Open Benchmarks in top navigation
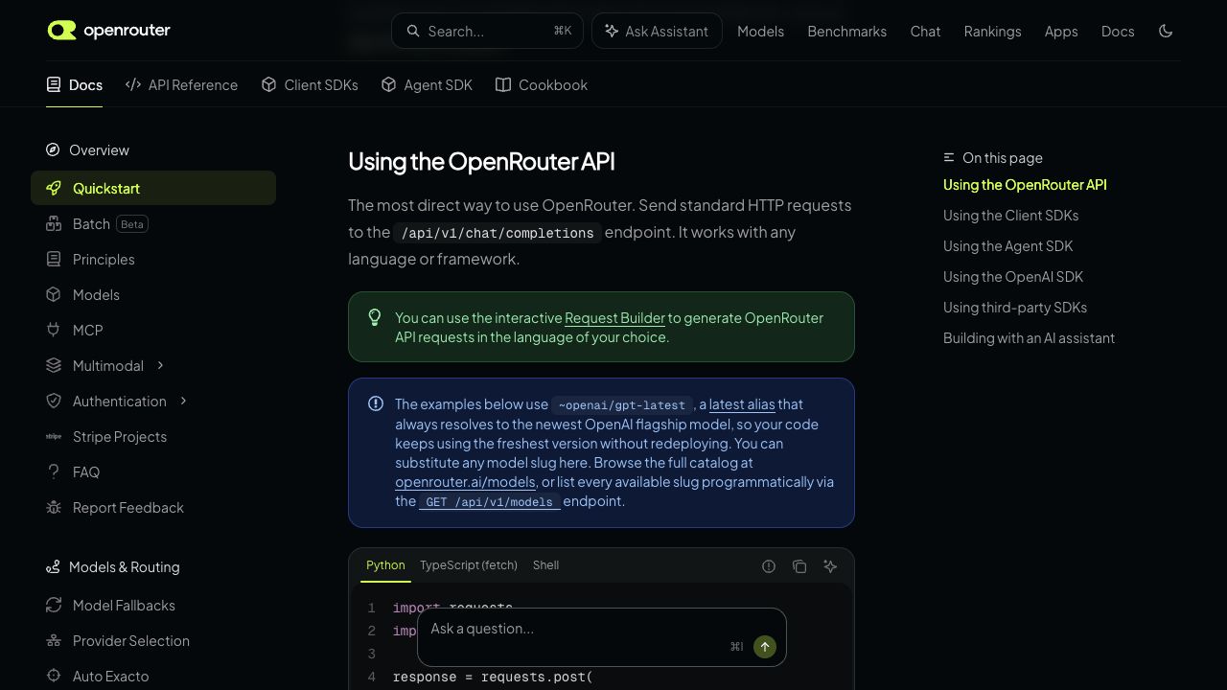1227x690 pixels. (846, 32)
